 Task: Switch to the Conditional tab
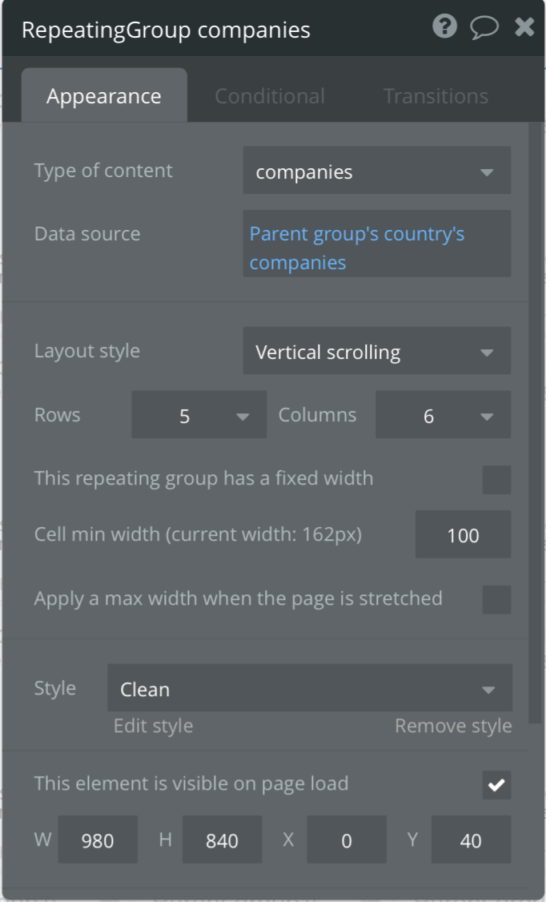point(270,96)
